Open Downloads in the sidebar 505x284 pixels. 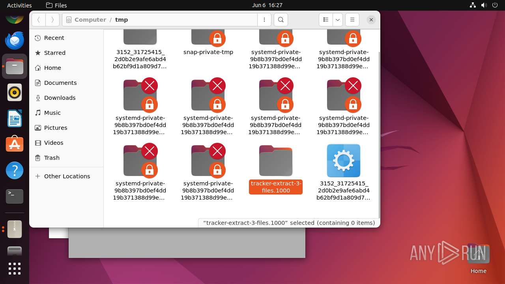click(66, 98)
